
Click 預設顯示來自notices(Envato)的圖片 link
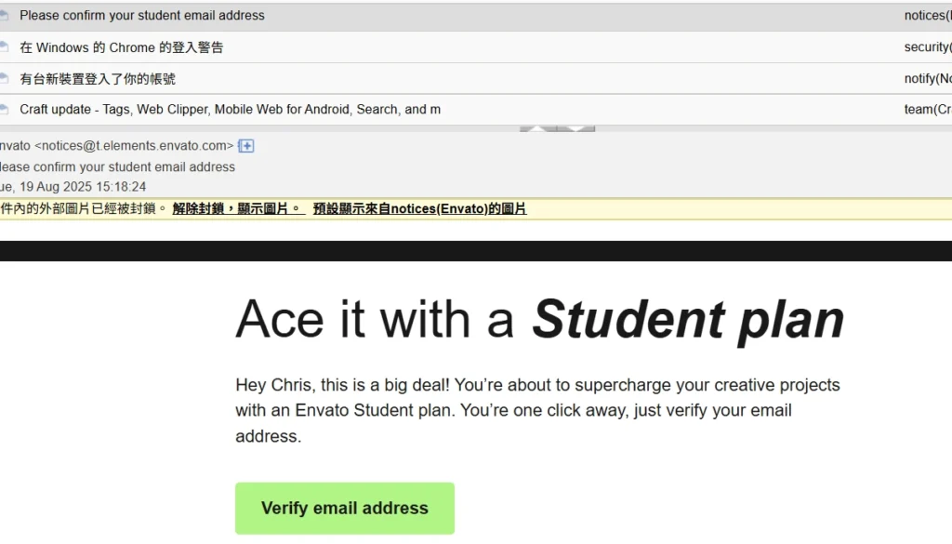pos(419,209)
